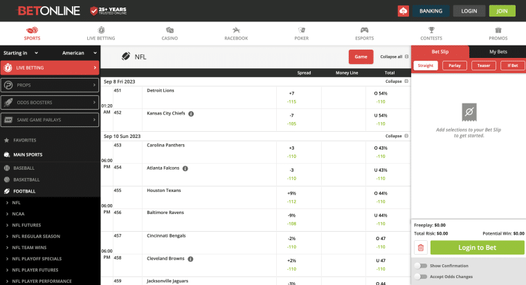Select Houston Texans +9½ spread

click(x=291, y=197)
